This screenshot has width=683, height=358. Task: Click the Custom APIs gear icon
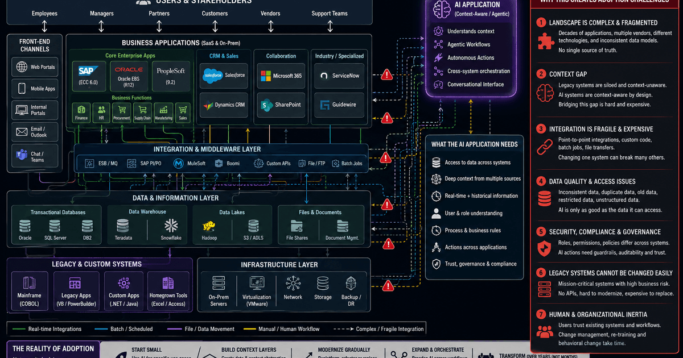tap(258, 163)
